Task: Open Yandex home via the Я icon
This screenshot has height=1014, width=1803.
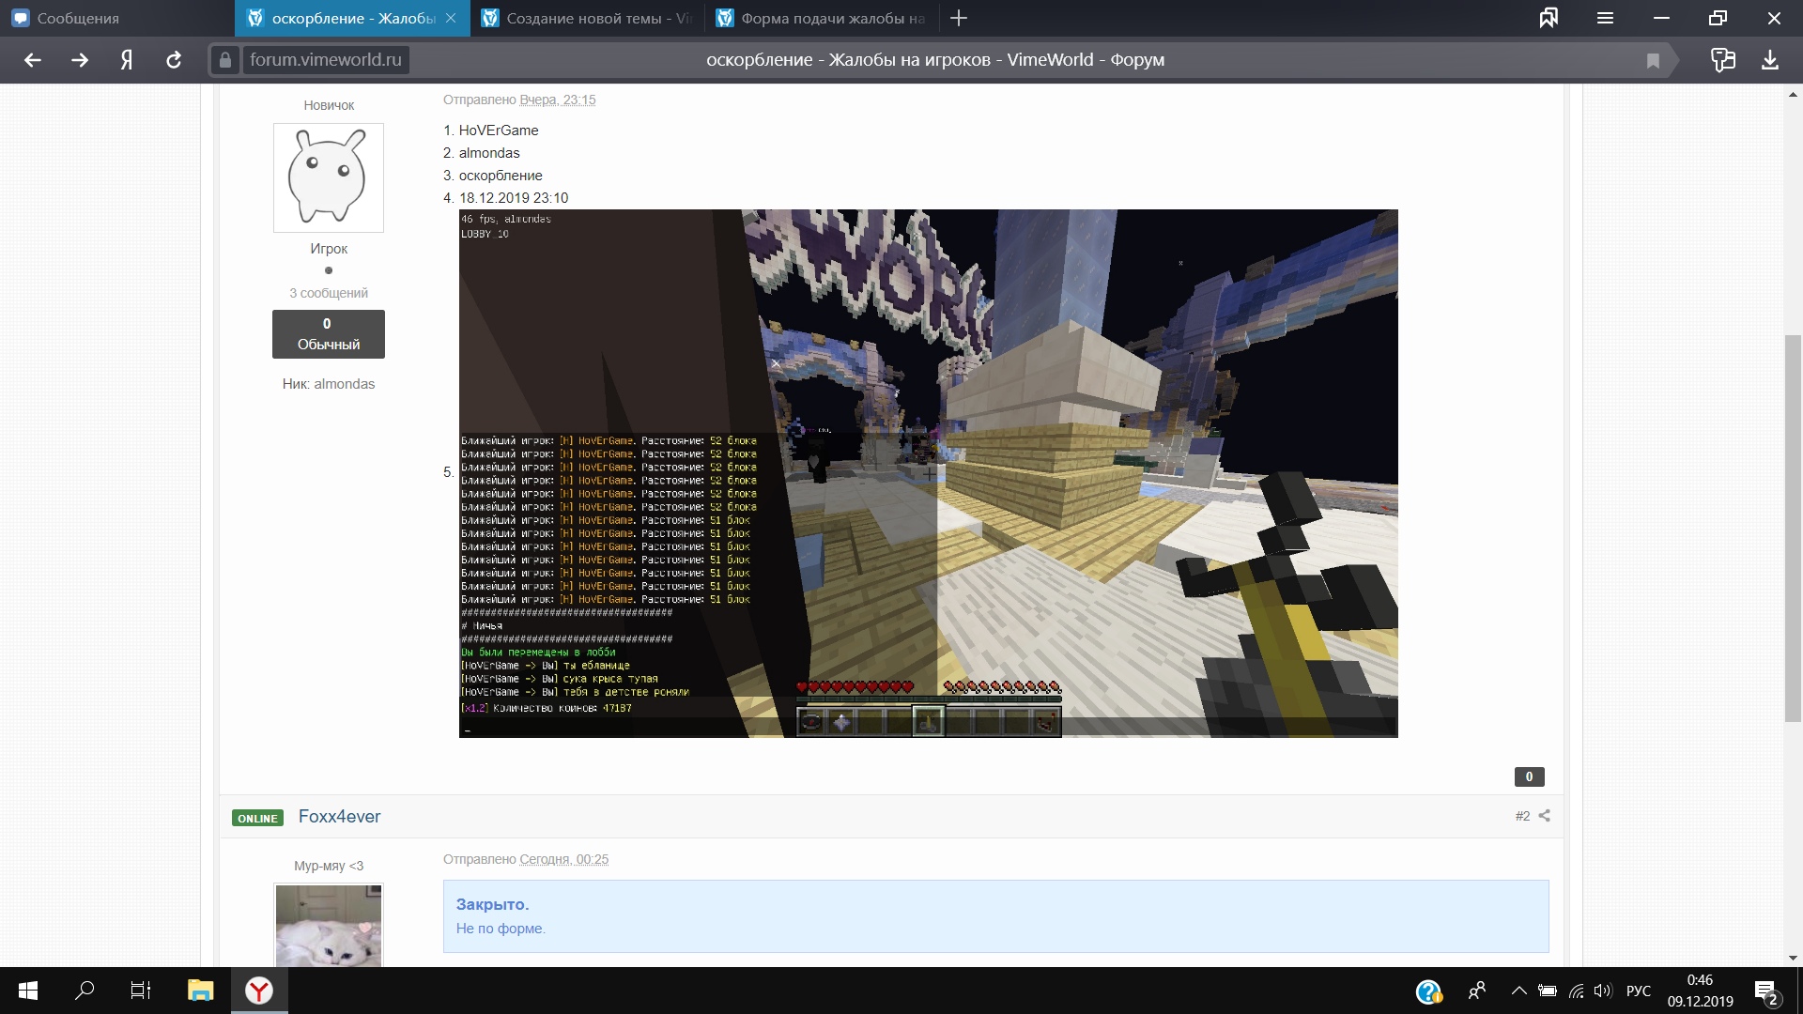Action: pos(127,60)
